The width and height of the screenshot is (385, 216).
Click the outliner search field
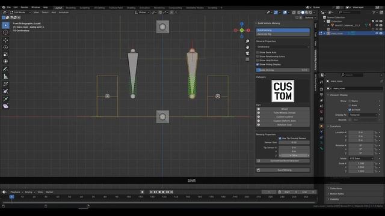coord(350,12)
